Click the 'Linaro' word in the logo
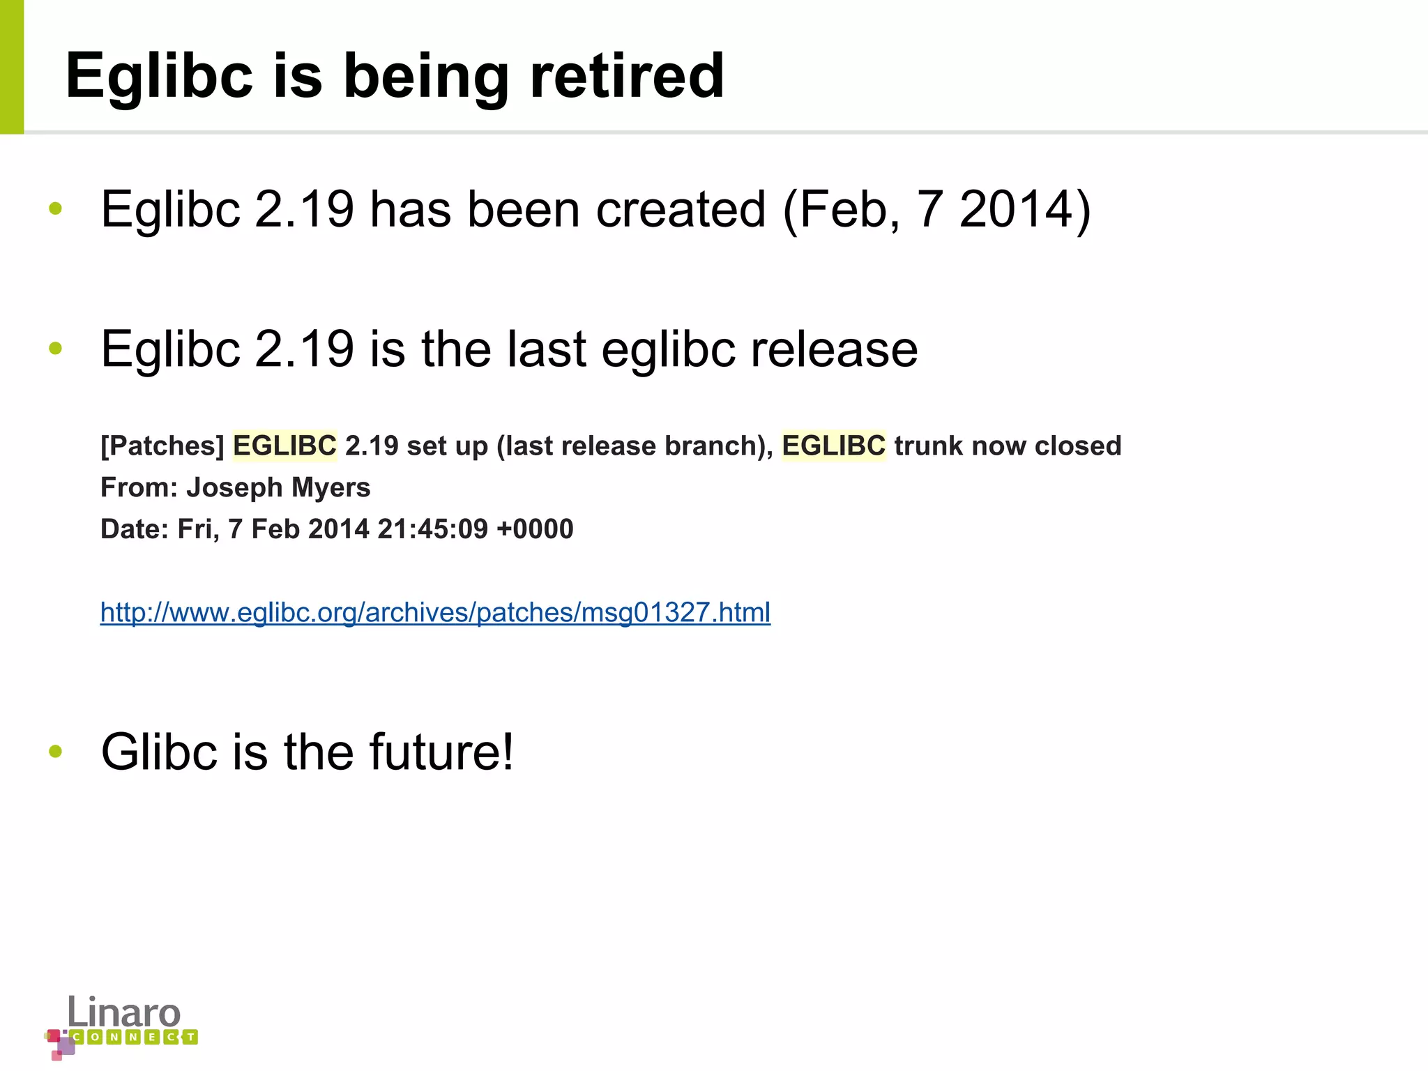The height and width of the screenshot is (1071, 1428). [124, 1011]
